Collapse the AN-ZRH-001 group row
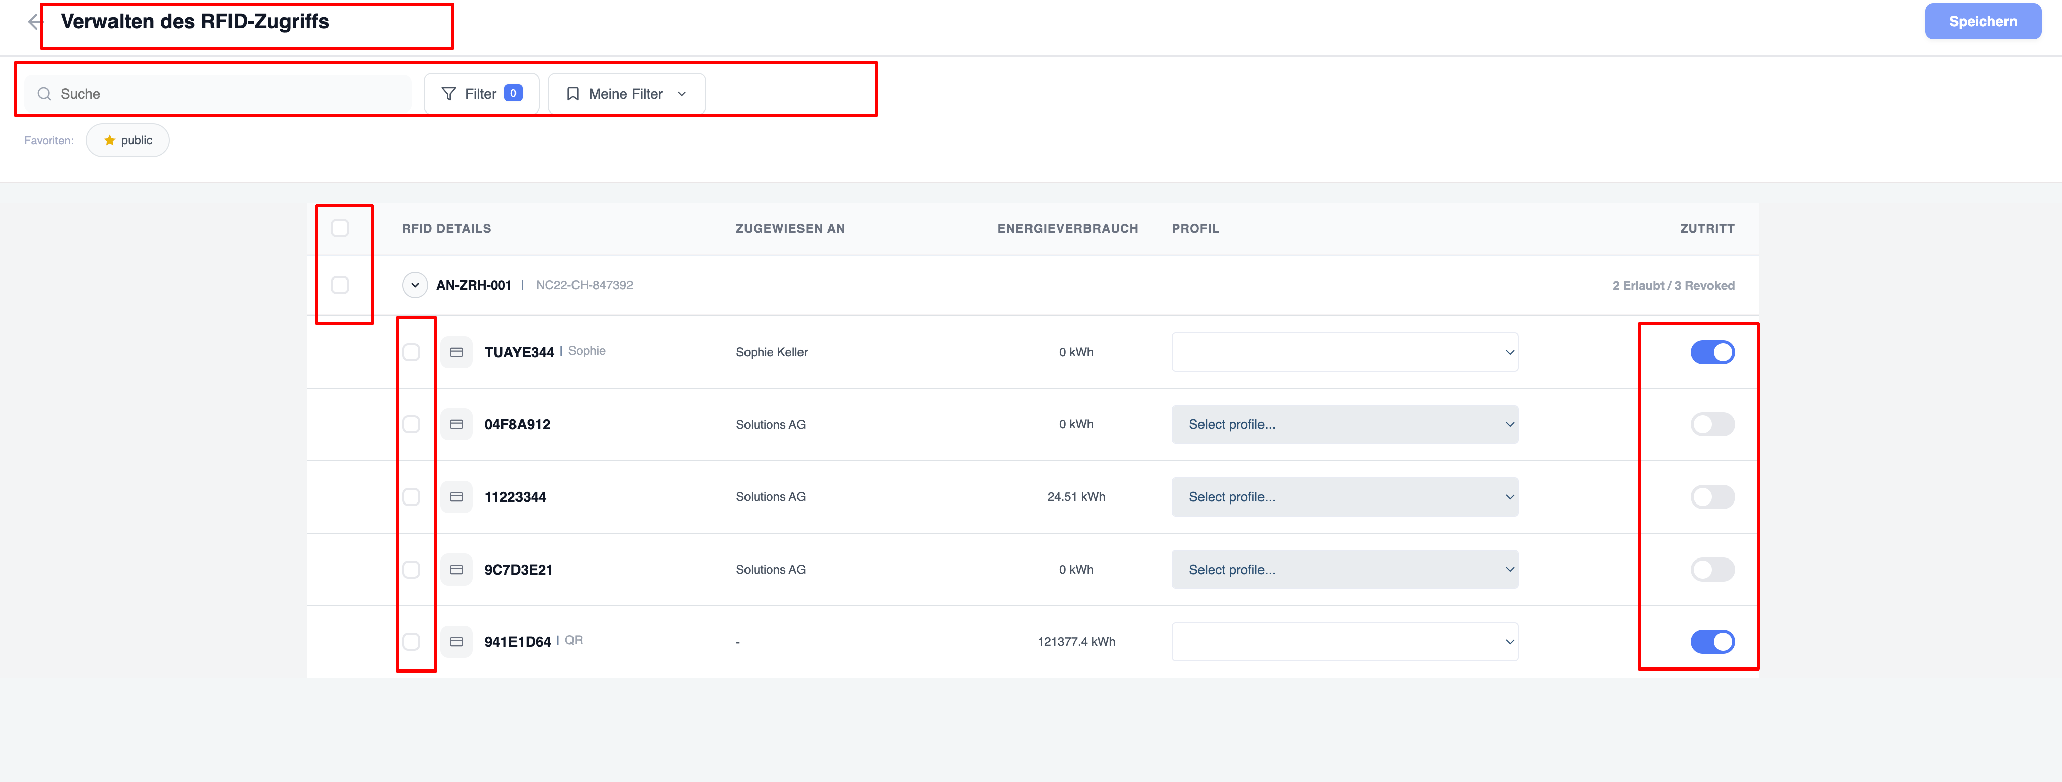 415,285
